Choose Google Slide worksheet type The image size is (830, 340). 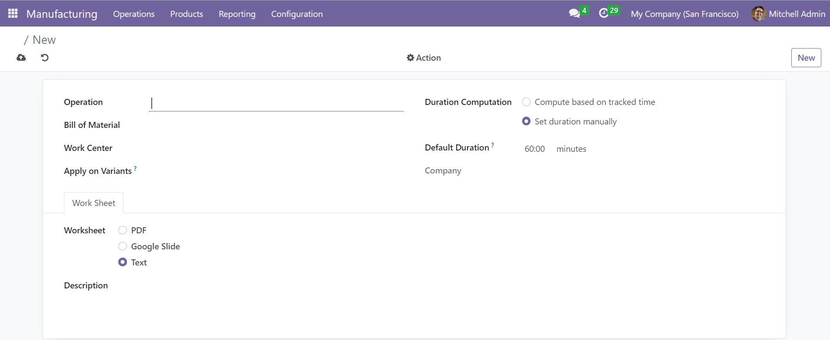(x=123, y=246)
